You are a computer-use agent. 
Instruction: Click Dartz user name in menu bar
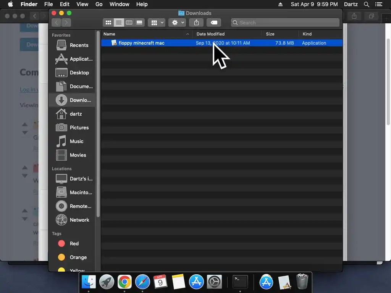click(351, 4)
